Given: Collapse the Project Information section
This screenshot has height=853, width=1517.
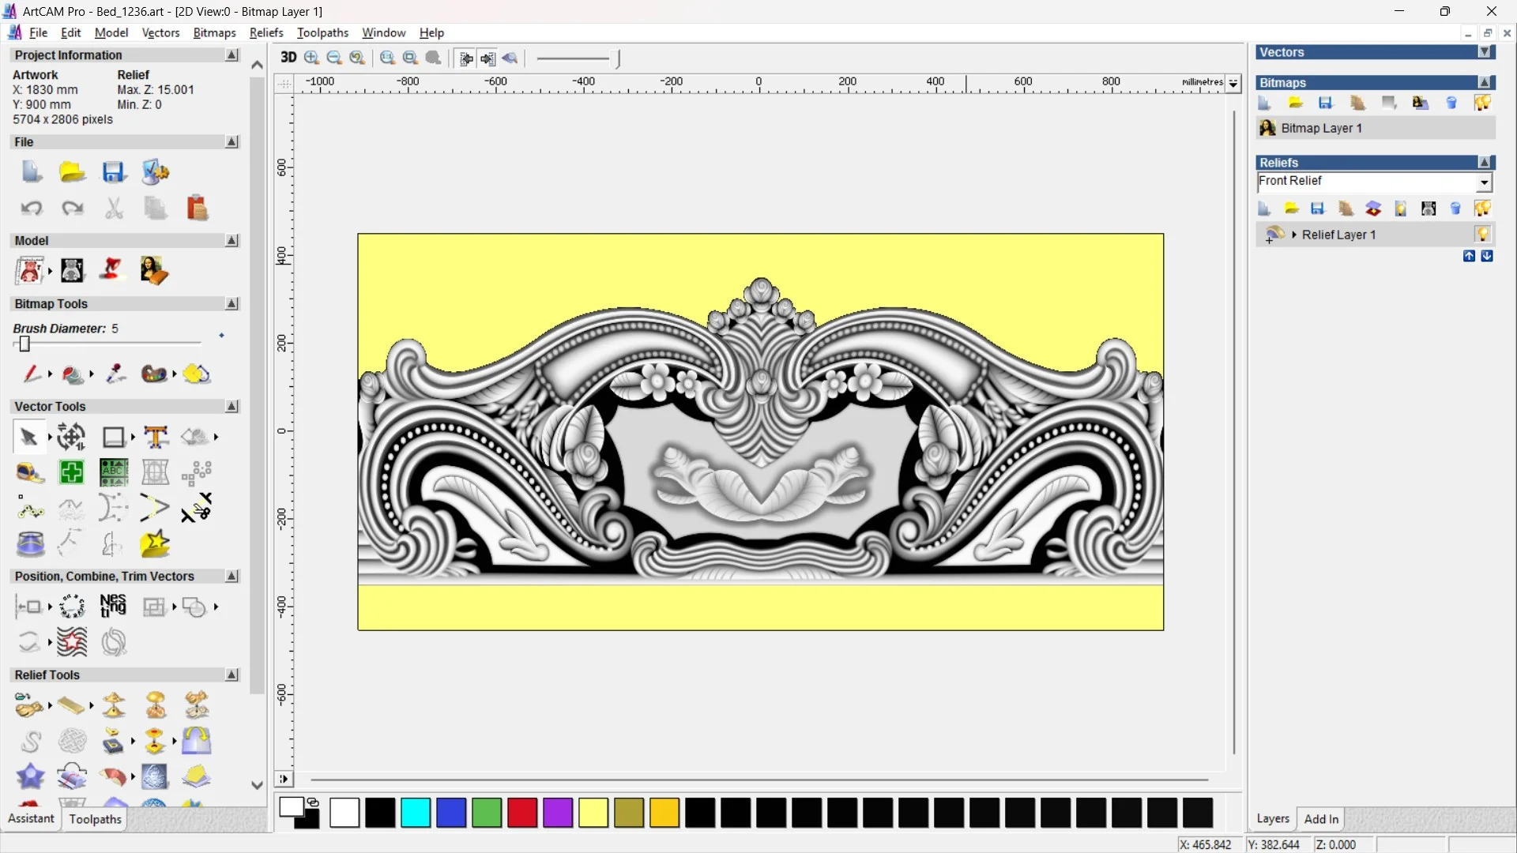Looking at the screenshot, I should click(232, 55).
